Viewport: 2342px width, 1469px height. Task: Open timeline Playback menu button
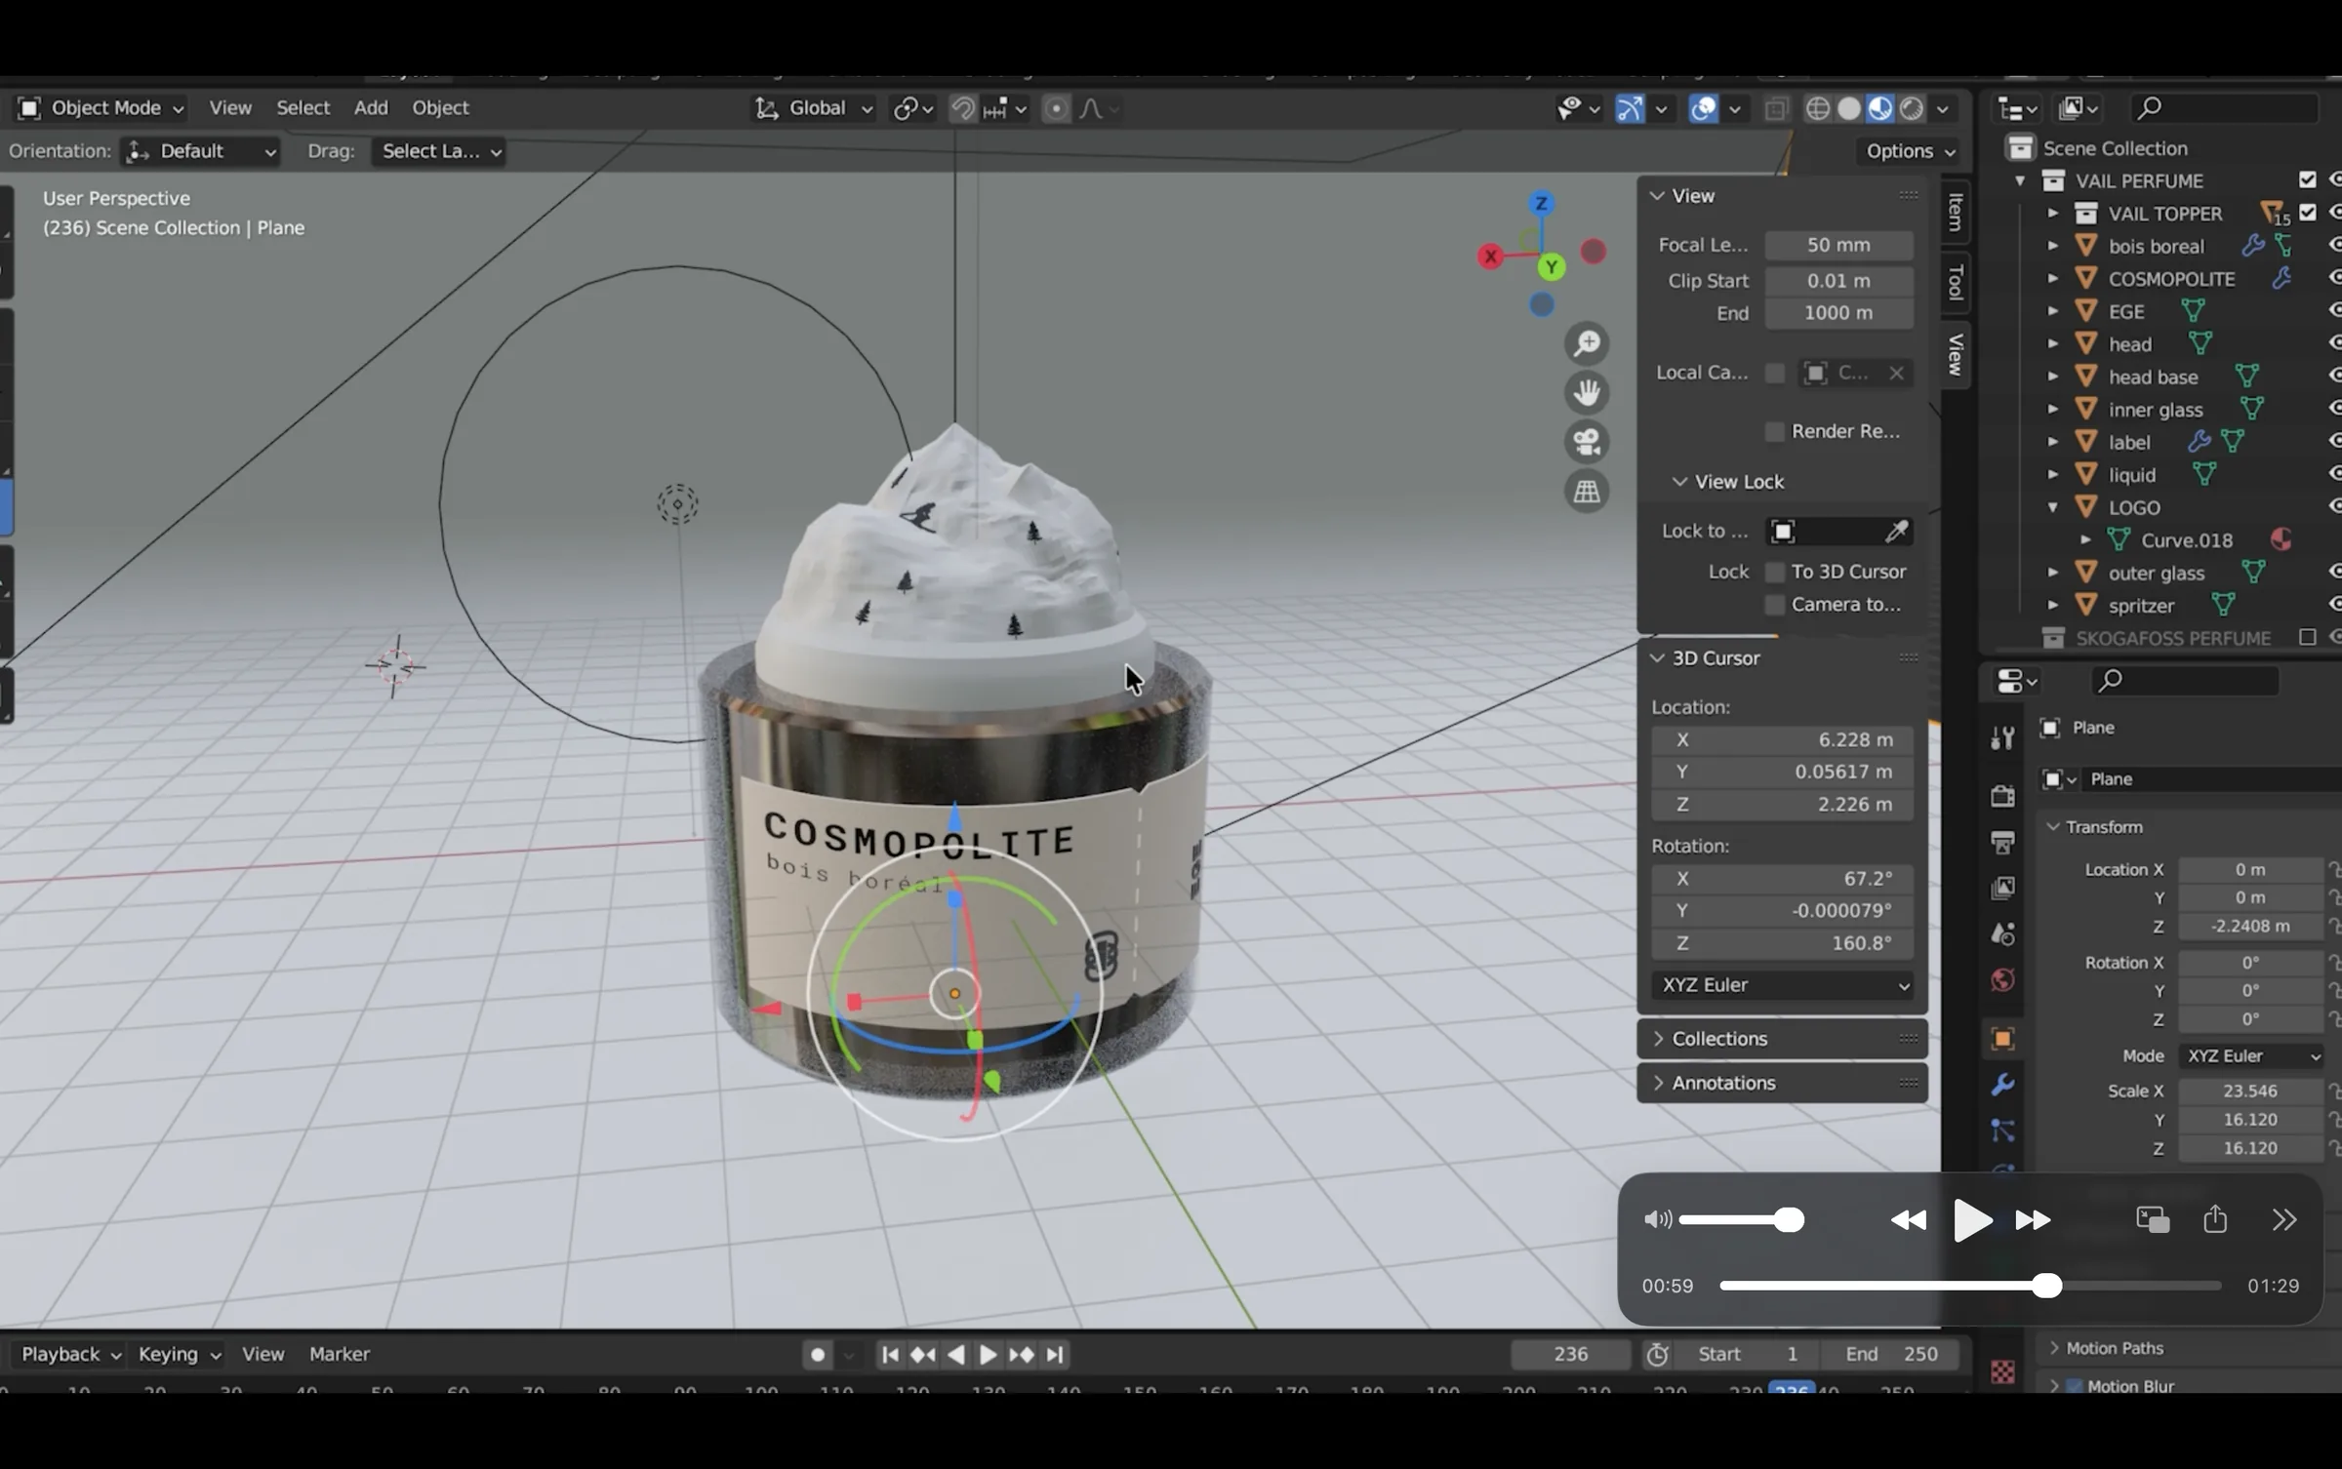[70, 1354]
